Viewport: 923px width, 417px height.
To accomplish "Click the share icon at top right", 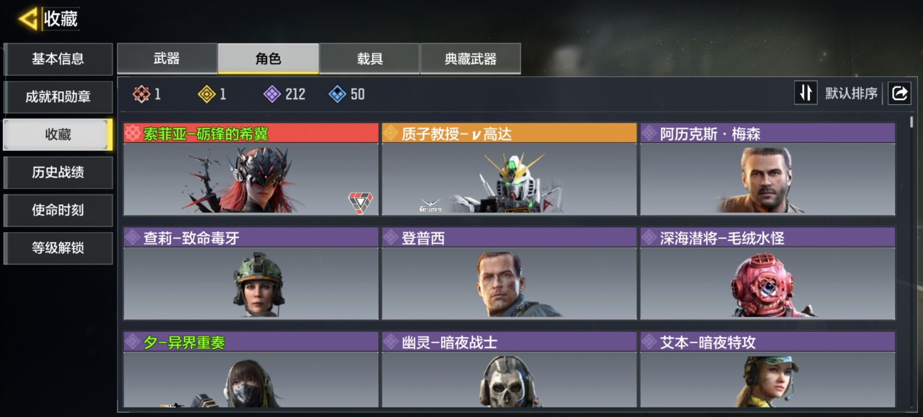I will click(899, 93).
